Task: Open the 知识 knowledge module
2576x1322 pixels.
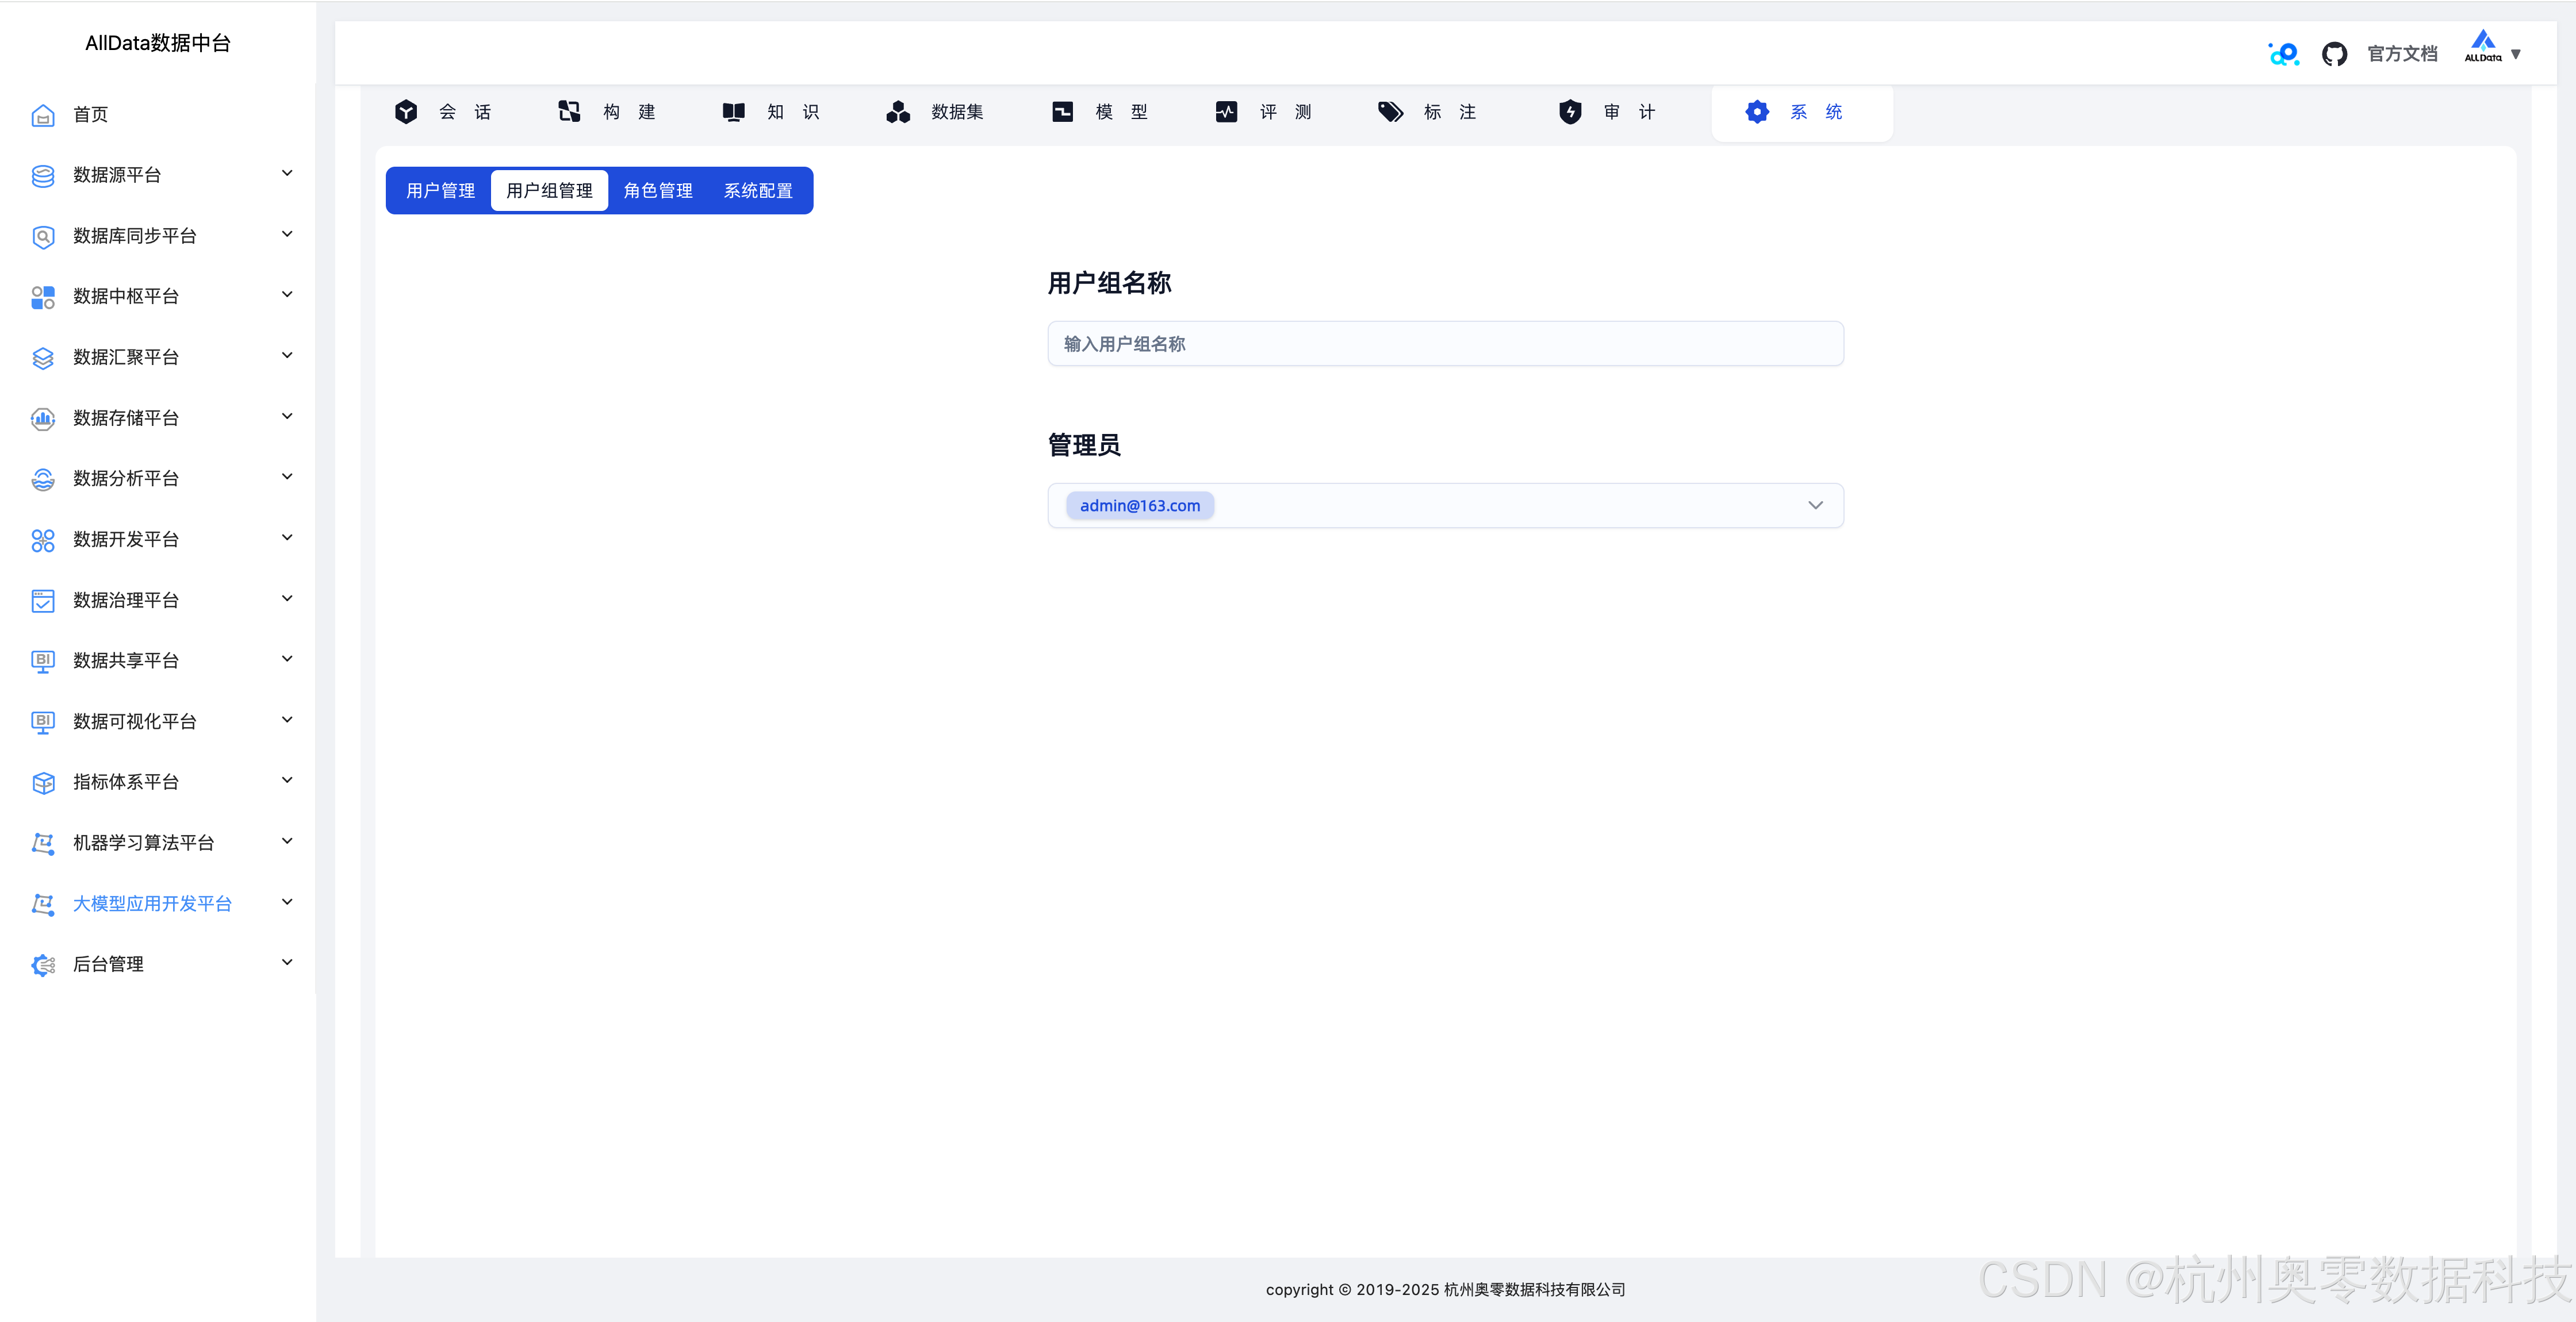Action: coord(733,112)
